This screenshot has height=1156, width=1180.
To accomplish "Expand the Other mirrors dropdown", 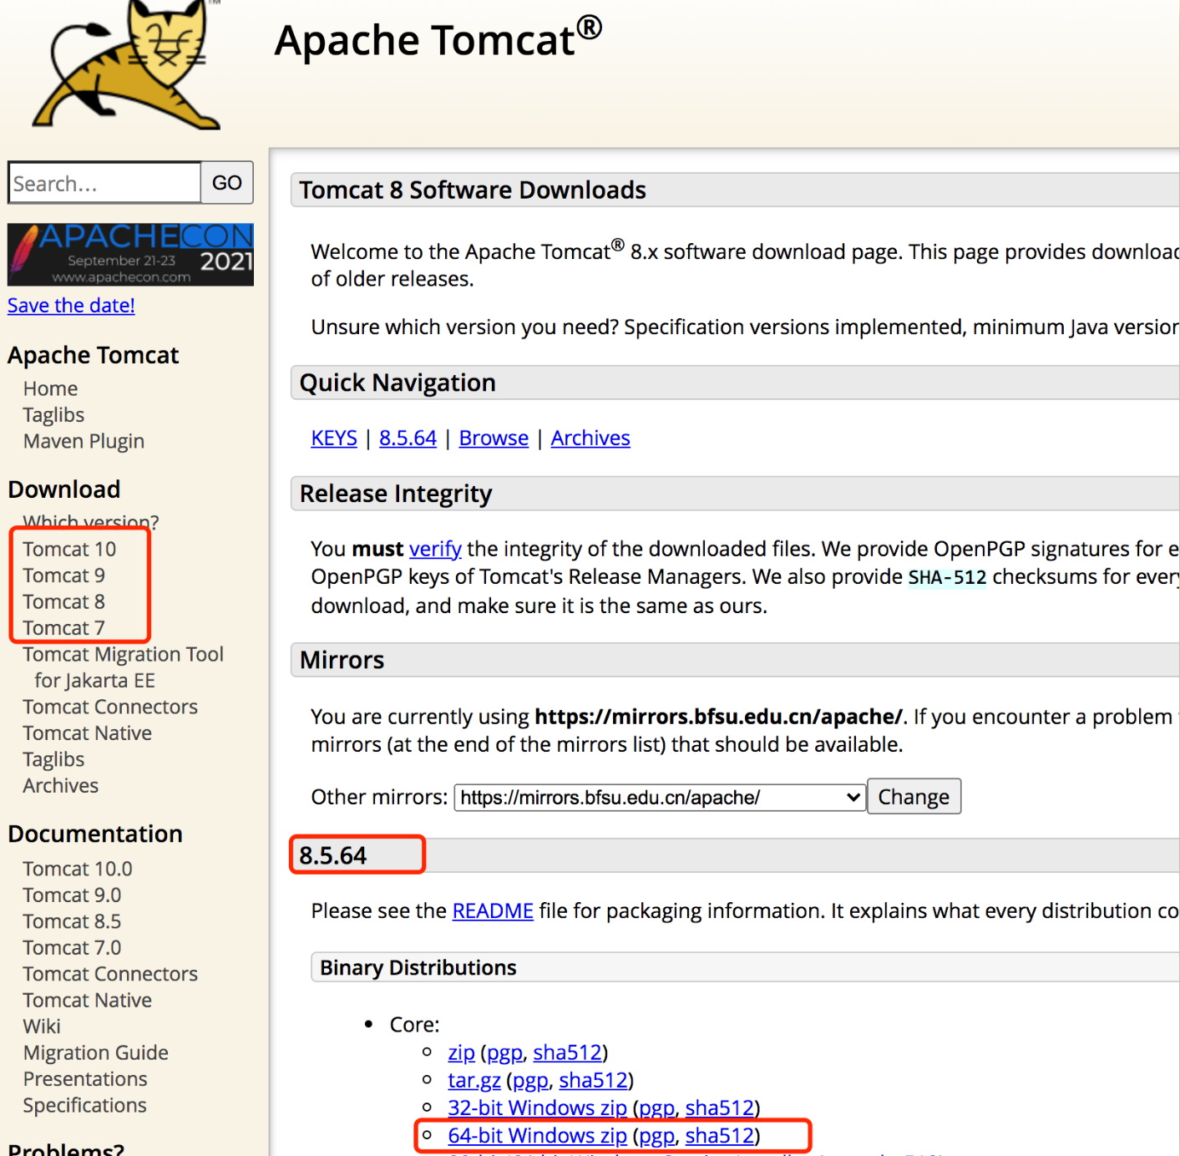I will (x=660, y=798).
